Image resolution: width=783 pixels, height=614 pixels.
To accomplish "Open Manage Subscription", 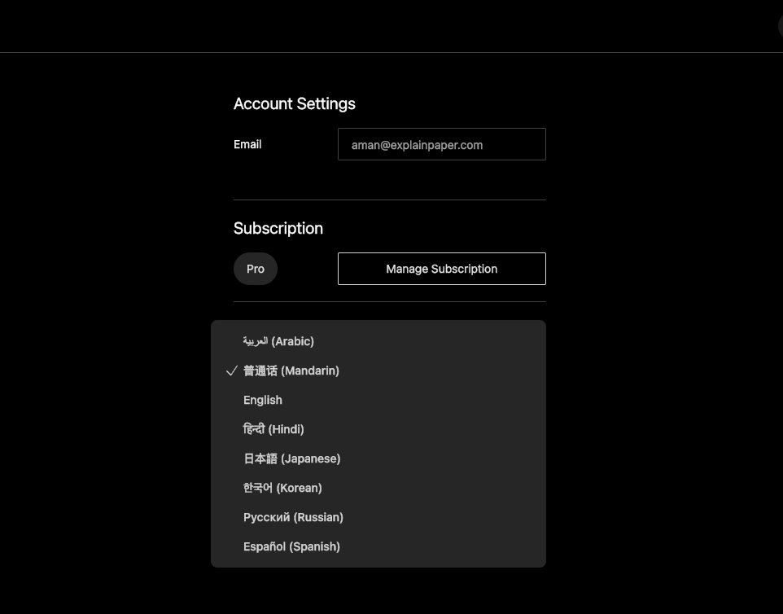I will pyautogui.click(x=441, y=269).
